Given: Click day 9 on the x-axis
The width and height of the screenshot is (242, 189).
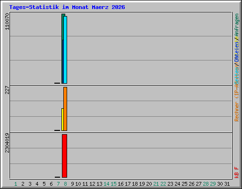Looking at the screenshot, I should (x=72, y=184).
